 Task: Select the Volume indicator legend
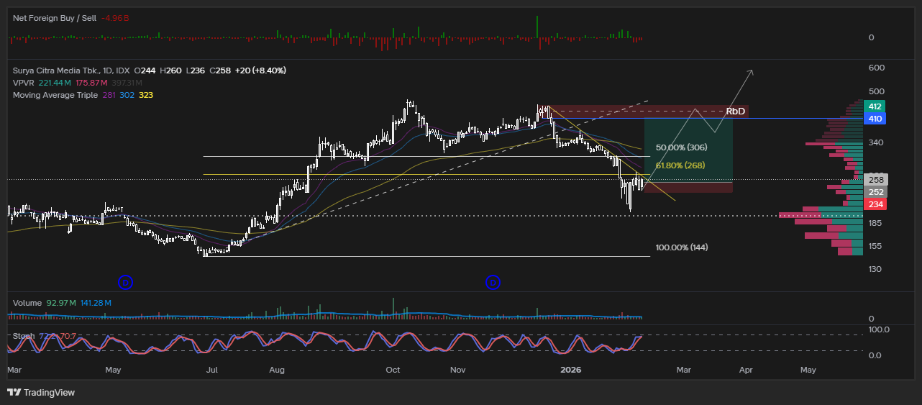click(27, 304)
